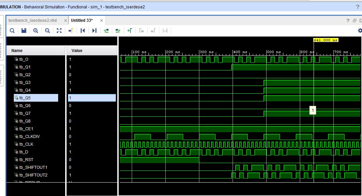The width and height of the screenshot is (362, 196).
Task: Click the value 0 of tb_RST
Action: (70, 159)
